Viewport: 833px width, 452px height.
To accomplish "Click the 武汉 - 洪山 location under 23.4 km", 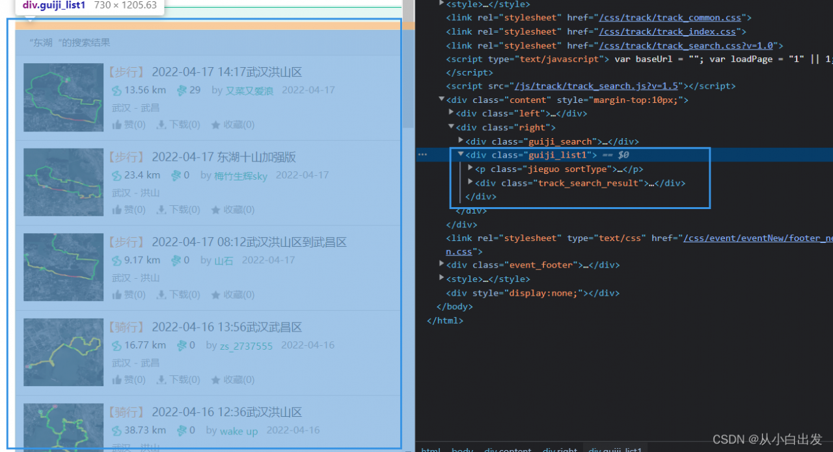I will pos(135,193).
